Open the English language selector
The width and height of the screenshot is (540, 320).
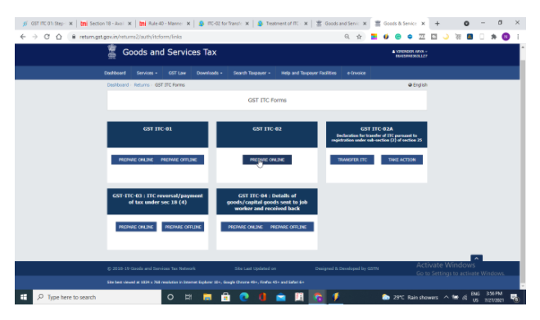pyautogui.click(x=418, y=84)
